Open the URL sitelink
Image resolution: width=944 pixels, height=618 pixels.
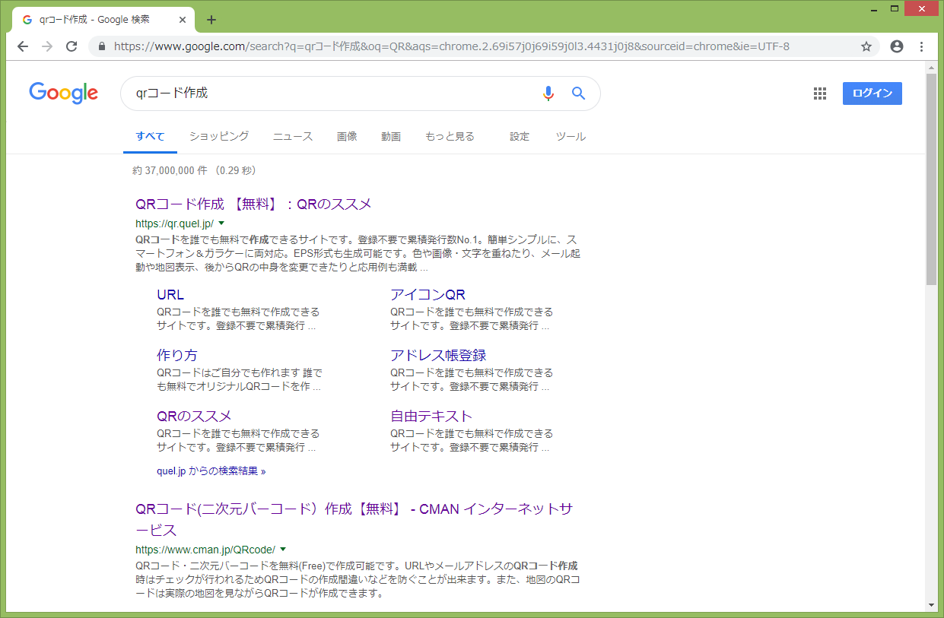point(170,295)
